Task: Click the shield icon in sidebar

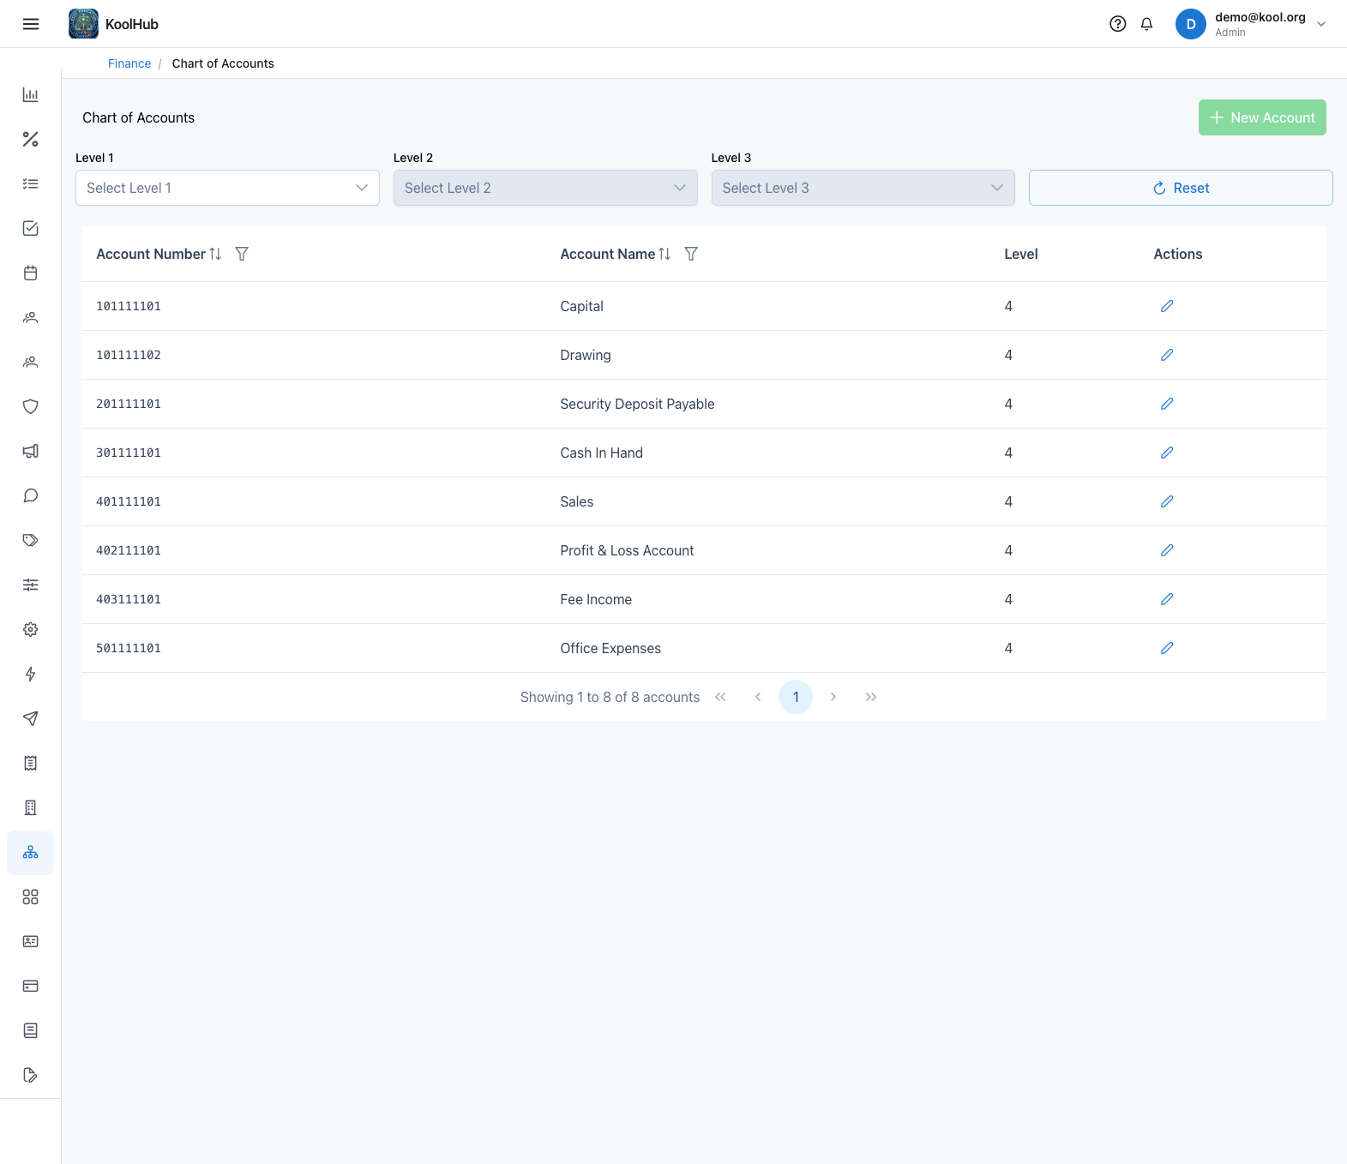Action: 31,406
